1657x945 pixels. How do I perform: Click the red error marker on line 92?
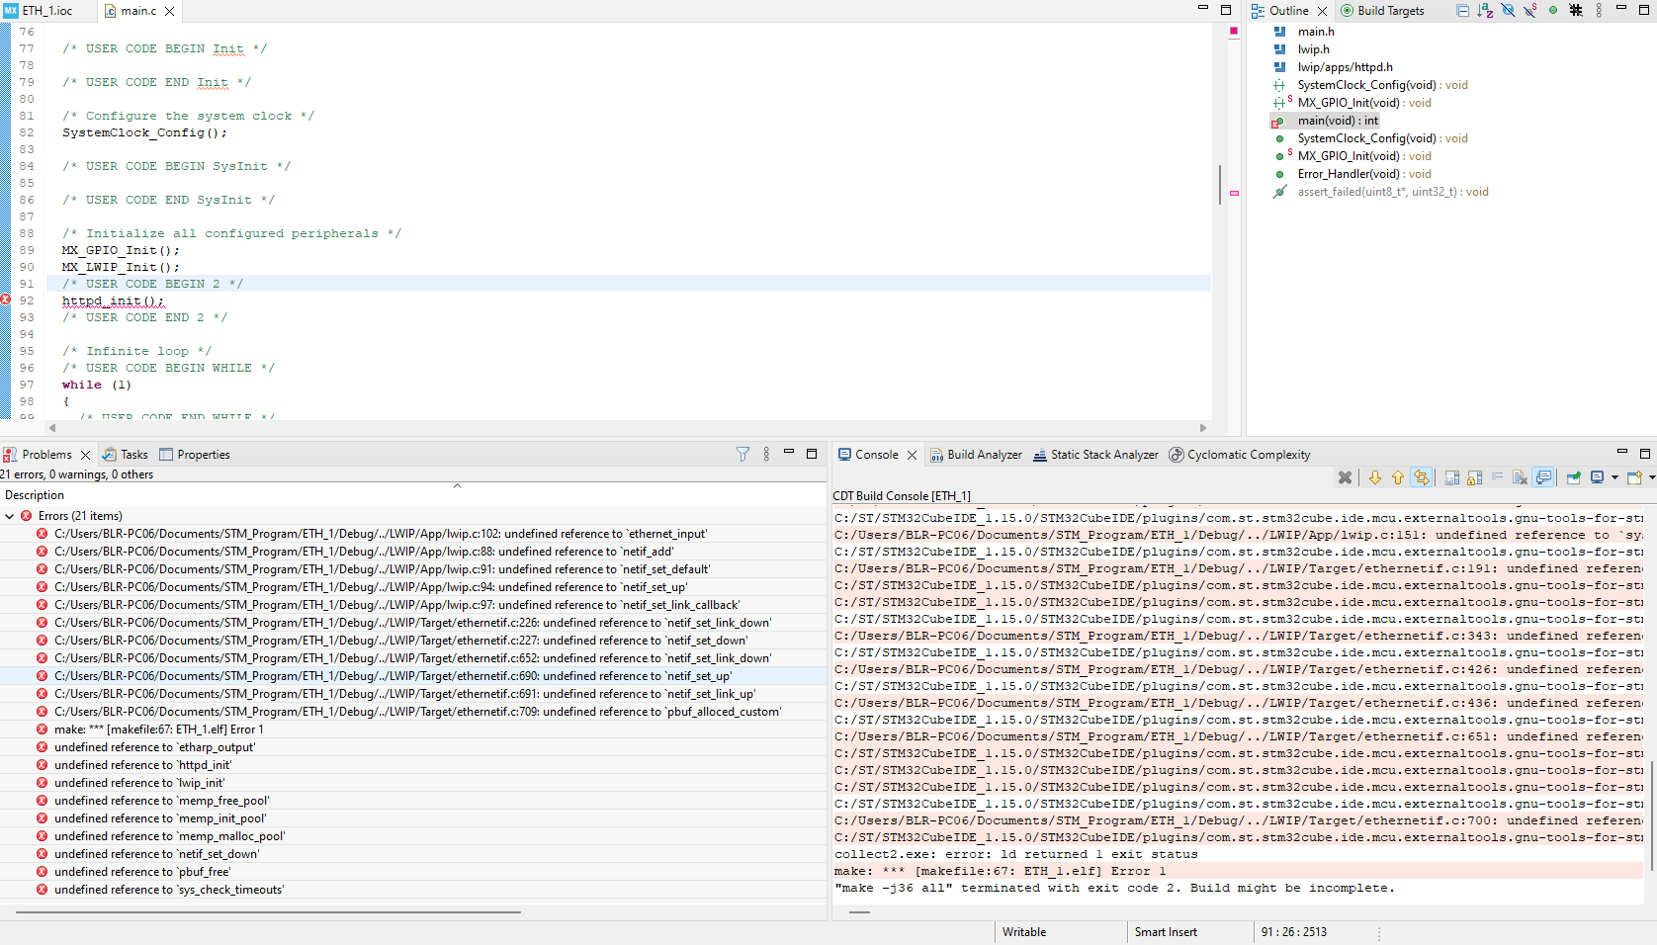(x=6, y=300)
